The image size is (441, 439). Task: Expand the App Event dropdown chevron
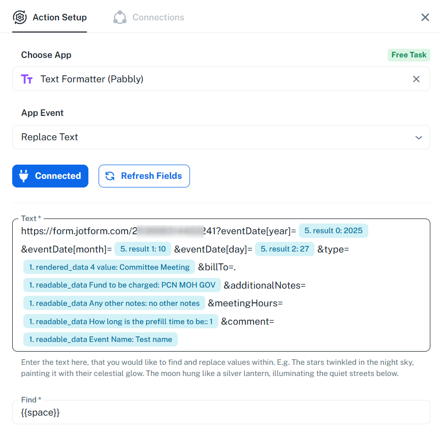(x=419, y=137)
